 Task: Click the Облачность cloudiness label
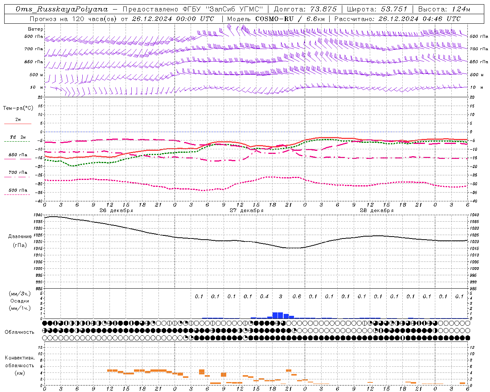[x=20, y=332]
